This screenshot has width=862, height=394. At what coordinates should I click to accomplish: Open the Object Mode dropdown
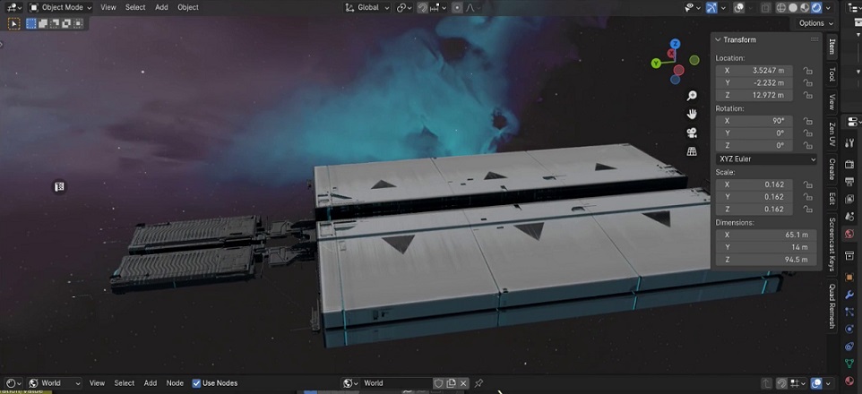point(60,7)
